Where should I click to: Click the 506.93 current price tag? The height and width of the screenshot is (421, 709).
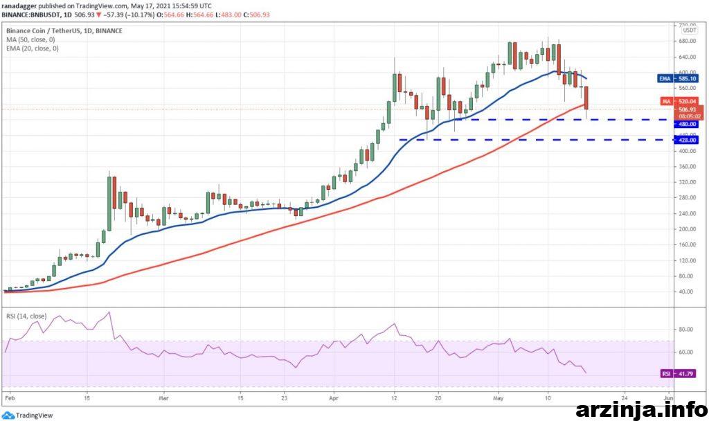click(688, 109)
